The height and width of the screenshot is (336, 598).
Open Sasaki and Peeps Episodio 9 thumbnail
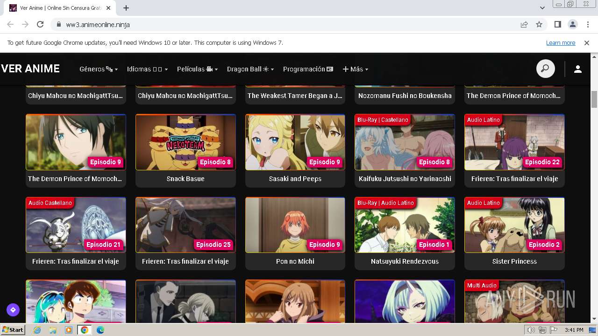coord(295,142)
